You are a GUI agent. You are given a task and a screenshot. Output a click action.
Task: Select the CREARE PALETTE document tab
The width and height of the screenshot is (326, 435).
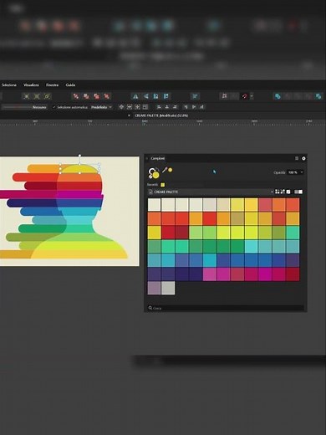(x=161, y=115)
